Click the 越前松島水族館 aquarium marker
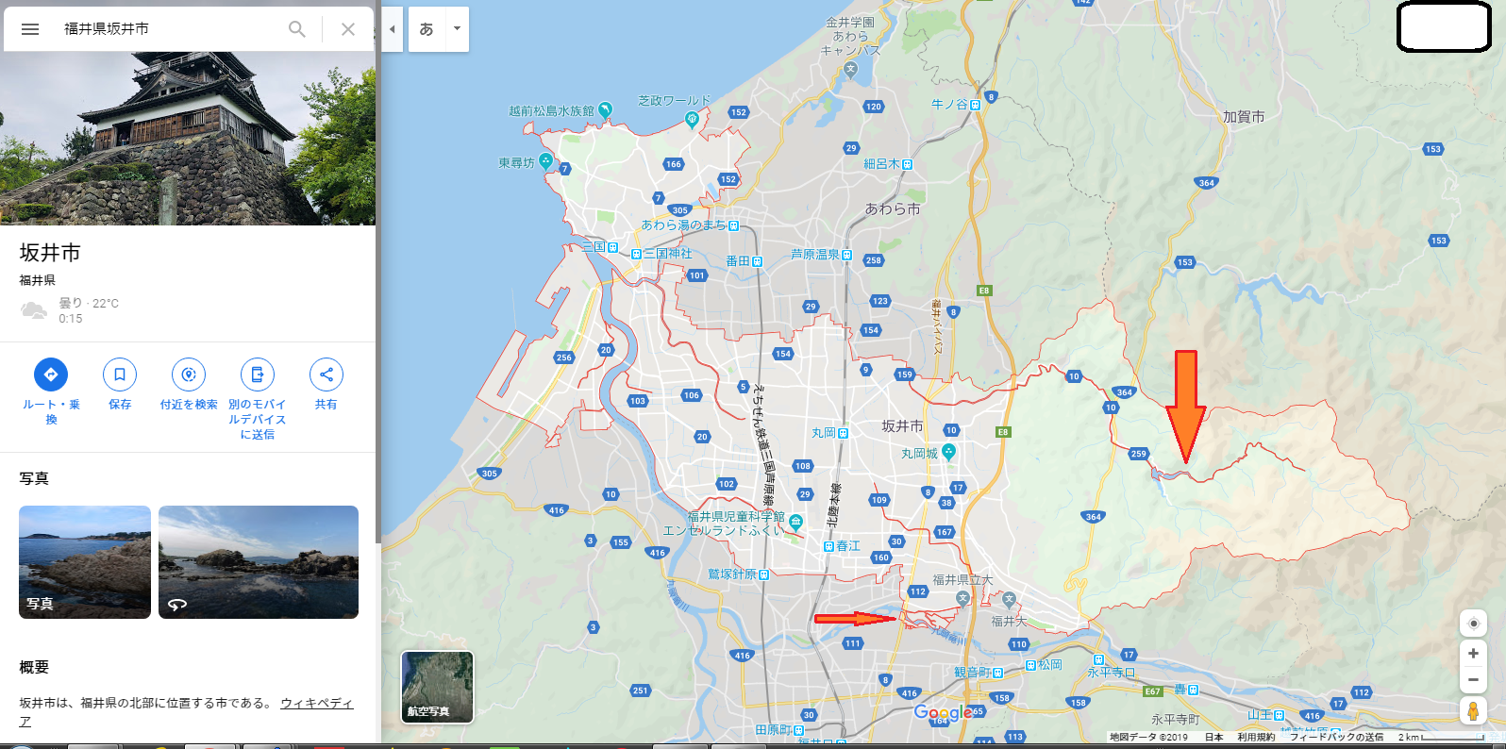This screenshot has height=749, width=1506. (x=605, y=110)
